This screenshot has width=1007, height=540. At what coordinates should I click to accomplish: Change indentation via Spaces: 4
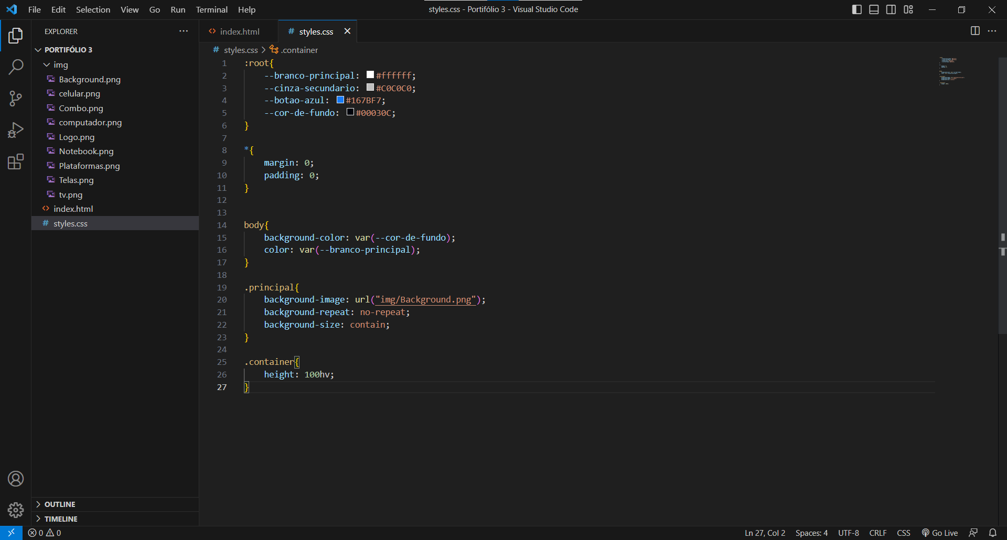811,533
